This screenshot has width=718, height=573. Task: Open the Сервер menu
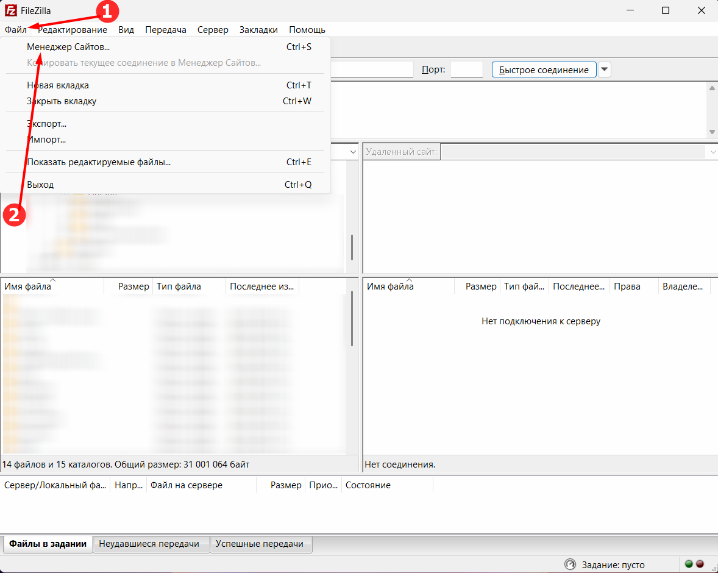click(213, 30)
